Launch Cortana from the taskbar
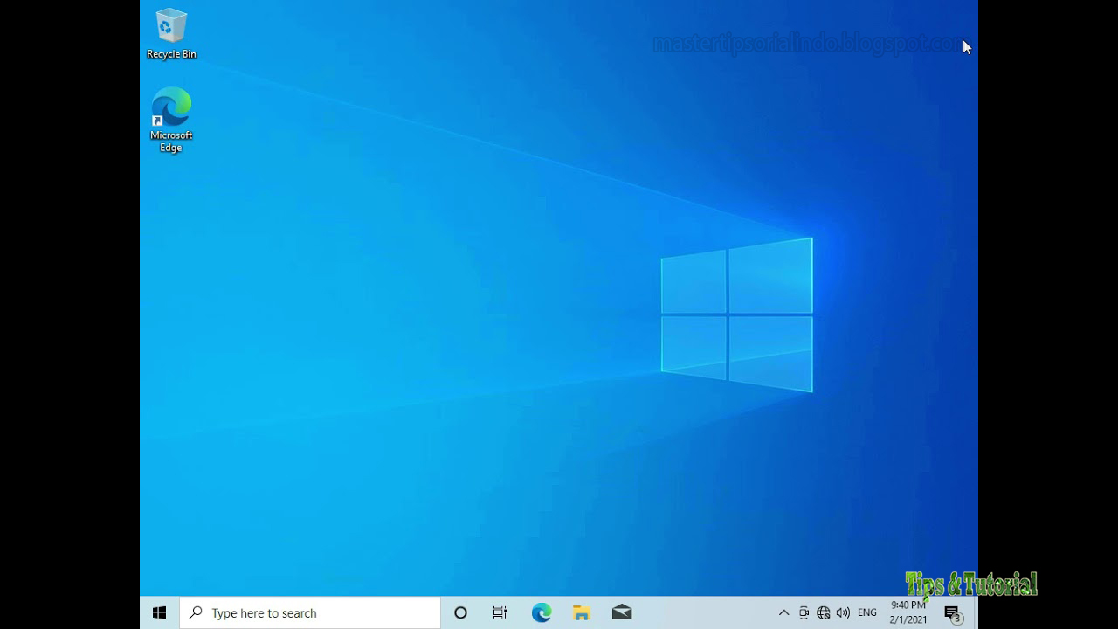This screenshot has height=629, width=1118. click(460, 612)
